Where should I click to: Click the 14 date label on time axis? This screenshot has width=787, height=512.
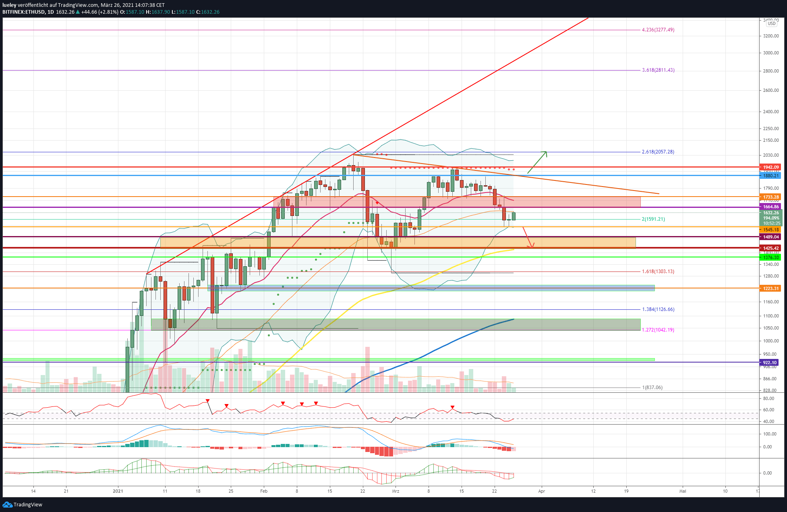pyautogui.click(x=33, y=491)
